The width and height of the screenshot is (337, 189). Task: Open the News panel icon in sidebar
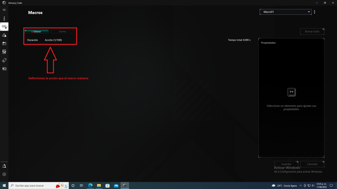(4, 69)
